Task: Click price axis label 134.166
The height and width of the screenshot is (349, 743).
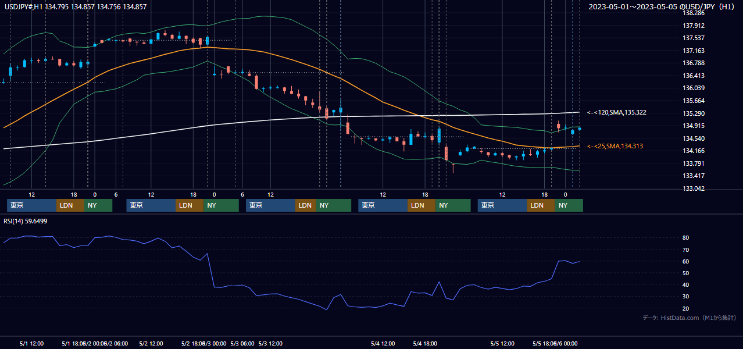Action: (x=694, y=151)
